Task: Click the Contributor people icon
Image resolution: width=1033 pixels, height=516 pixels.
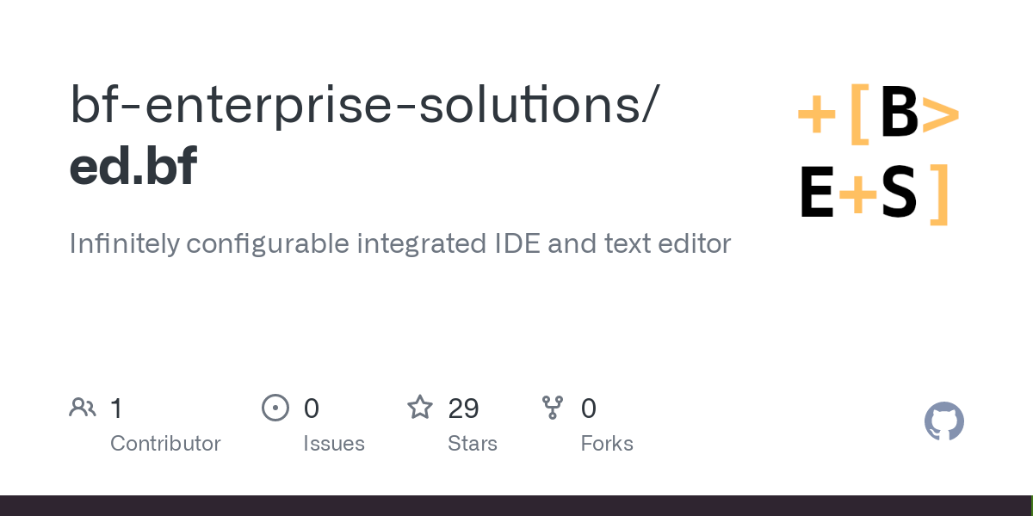Action: coord(83,408)
